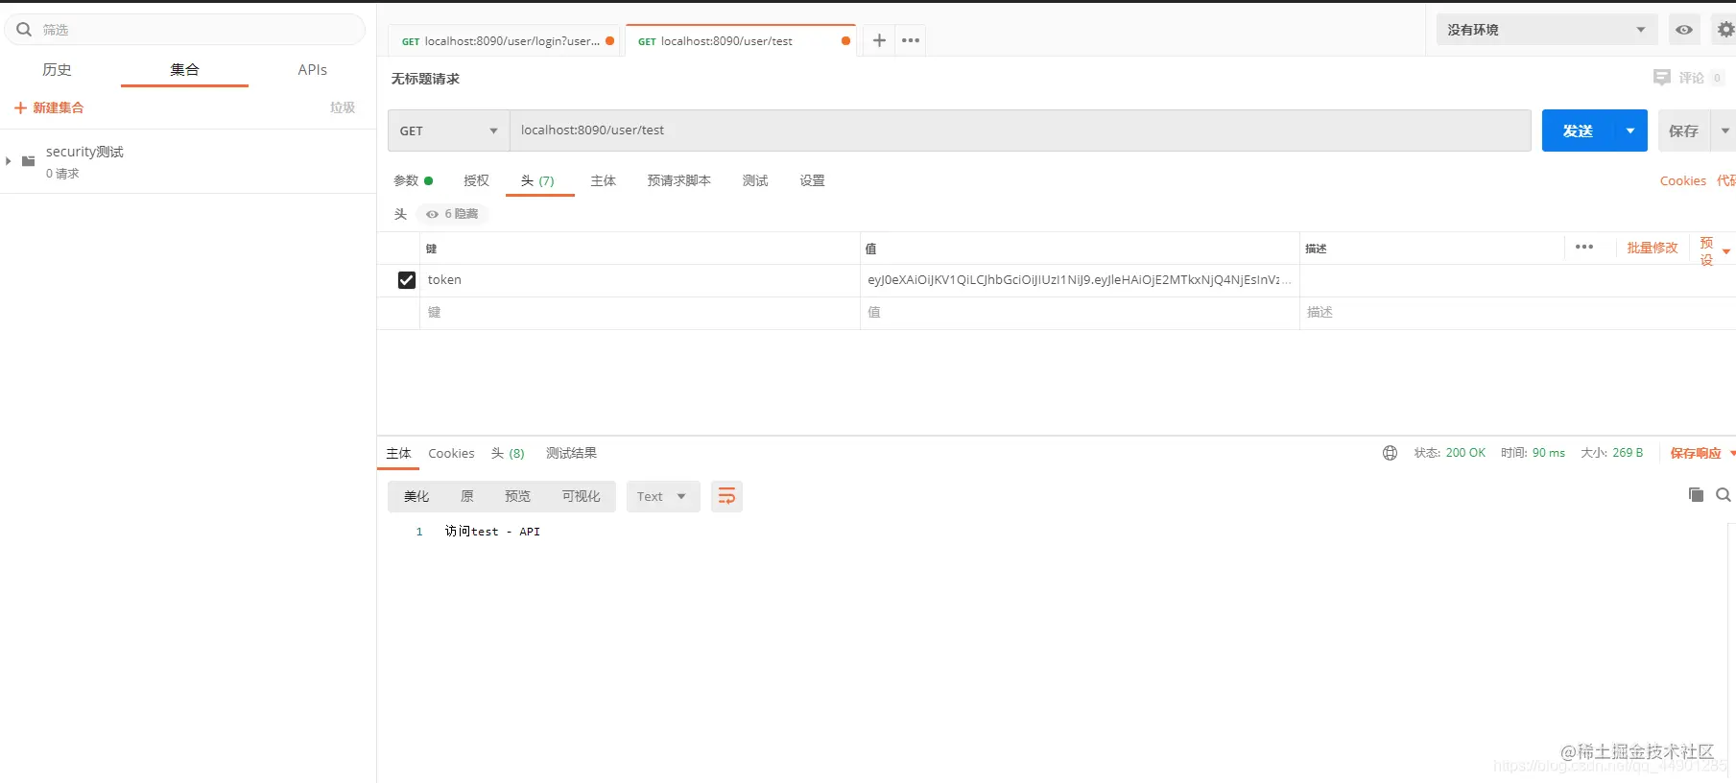The width and height of the screenshot is (1736, 783).
Task: Open the headers table column options ellipsis
Action: [x=1584, y=248]
